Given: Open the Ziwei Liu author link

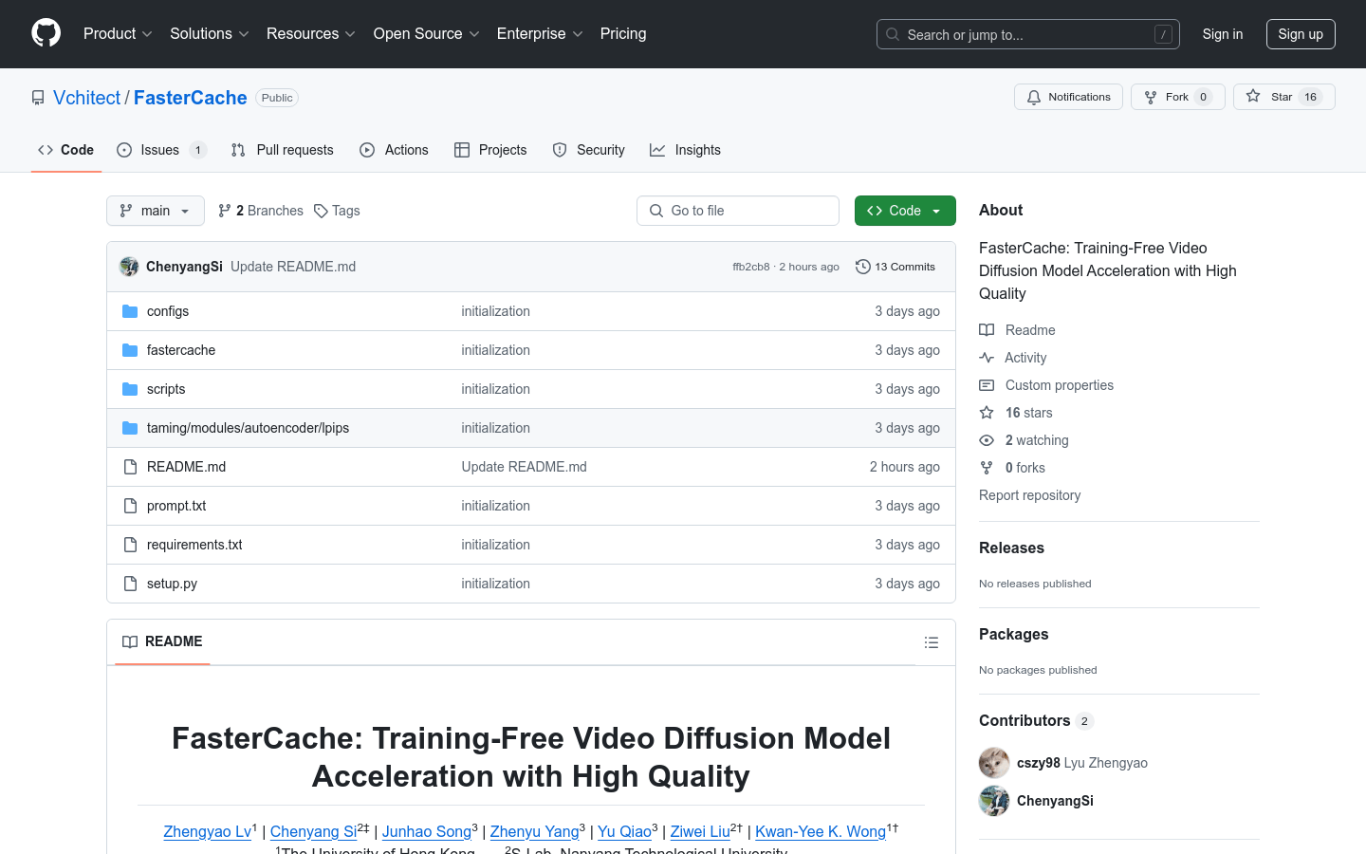Looking at the screenshot, I should pos(700,831).
